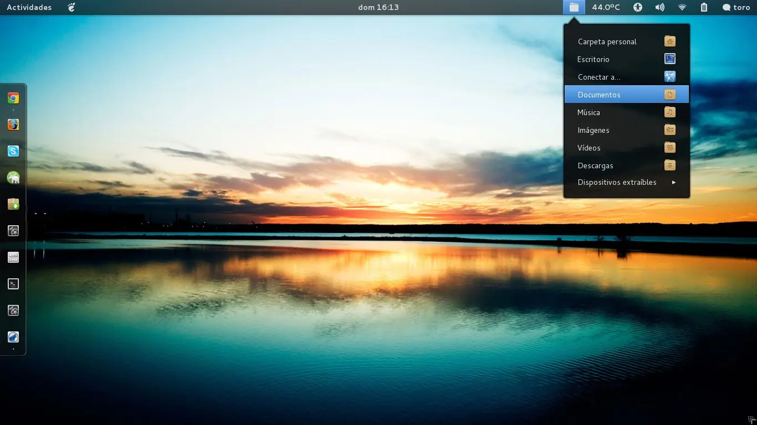This screenshot has height=425, width=757.
Task: Launch the Terminal from the dock
Action: (13, 284)
